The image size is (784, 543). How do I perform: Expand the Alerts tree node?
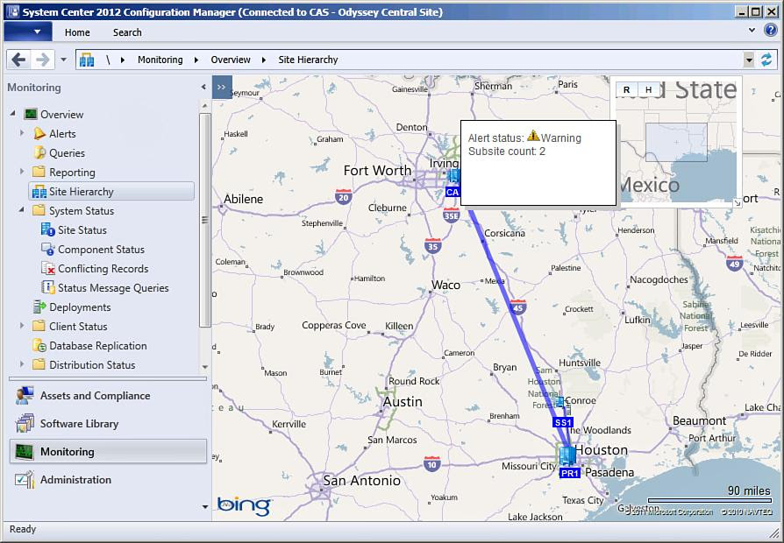22,133
